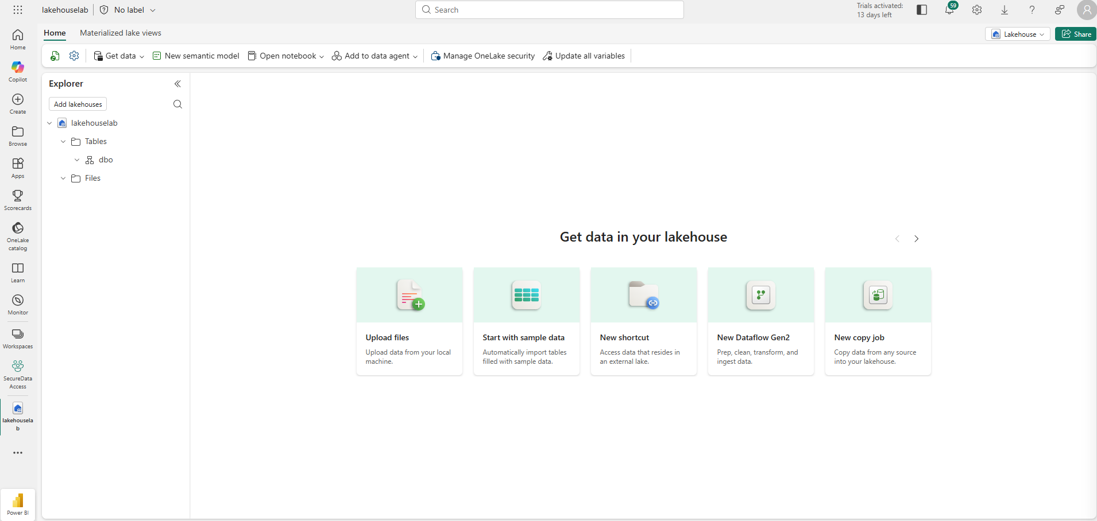This screenshot has height=521, width=1097.
Task: Open the user account avatar
Action: (x=1087, y=10)
